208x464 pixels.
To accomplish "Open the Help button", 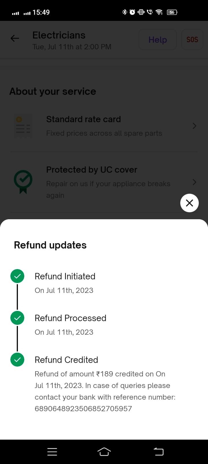I will click(157, 39).
